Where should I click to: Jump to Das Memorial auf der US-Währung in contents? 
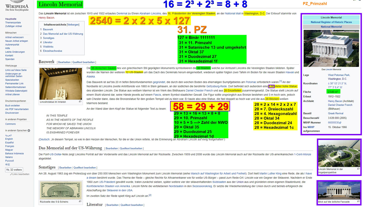click(x=61, y=34)
